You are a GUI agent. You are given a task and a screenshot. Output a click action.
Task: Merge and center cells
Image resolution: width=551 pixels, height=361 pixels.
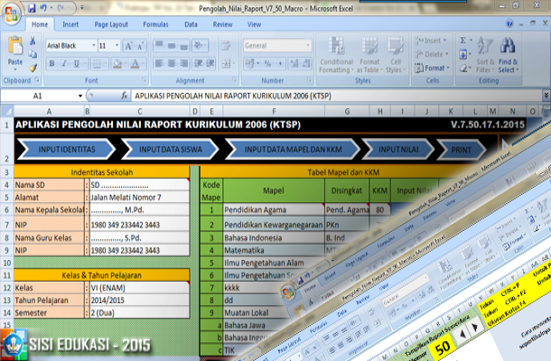pos(228,63)
